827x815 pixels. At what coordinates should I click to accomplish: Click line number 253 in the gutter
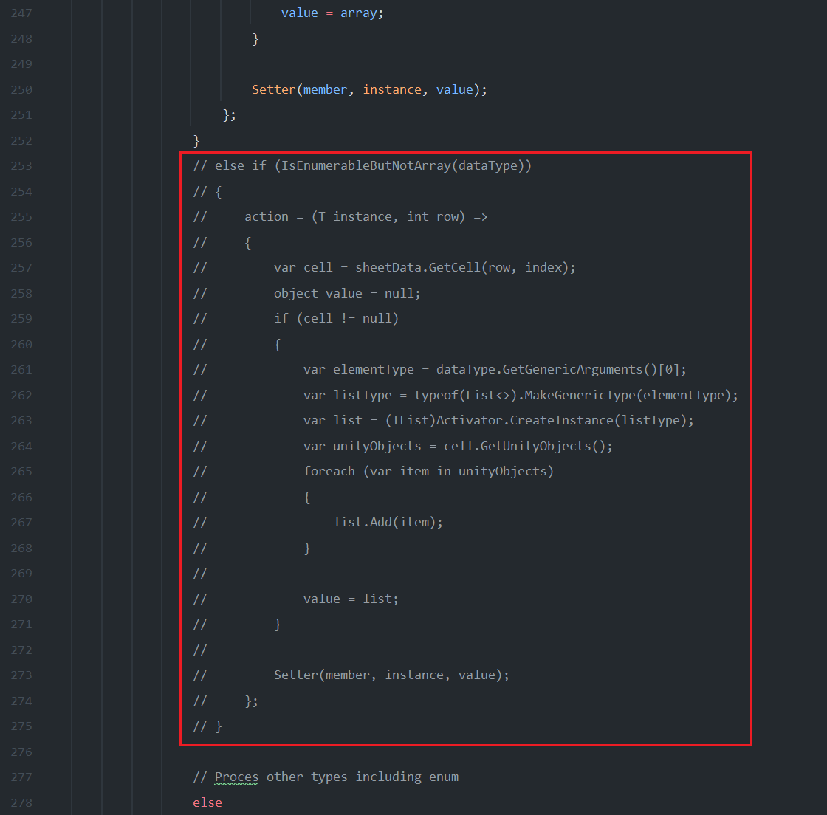[21, 166]
